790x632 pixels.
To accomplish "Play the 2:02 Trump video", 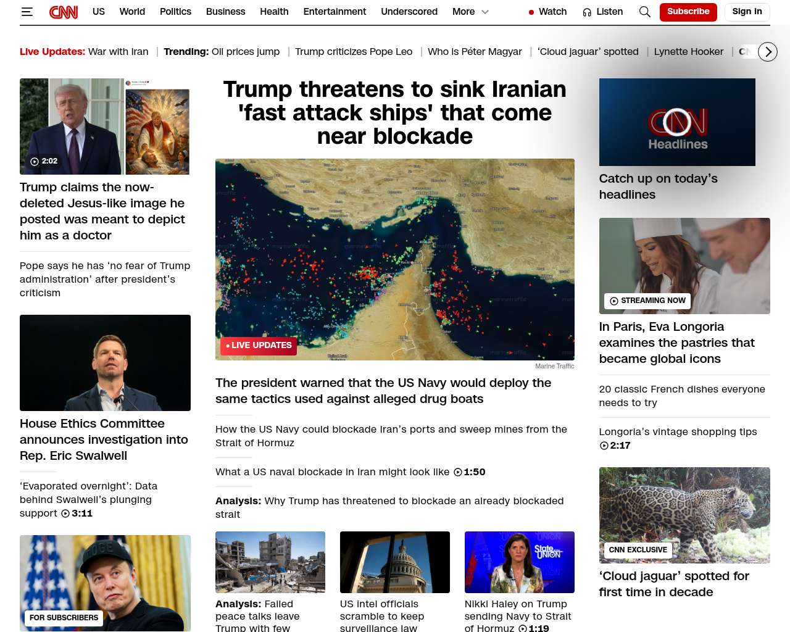I will tap(44, 161).
